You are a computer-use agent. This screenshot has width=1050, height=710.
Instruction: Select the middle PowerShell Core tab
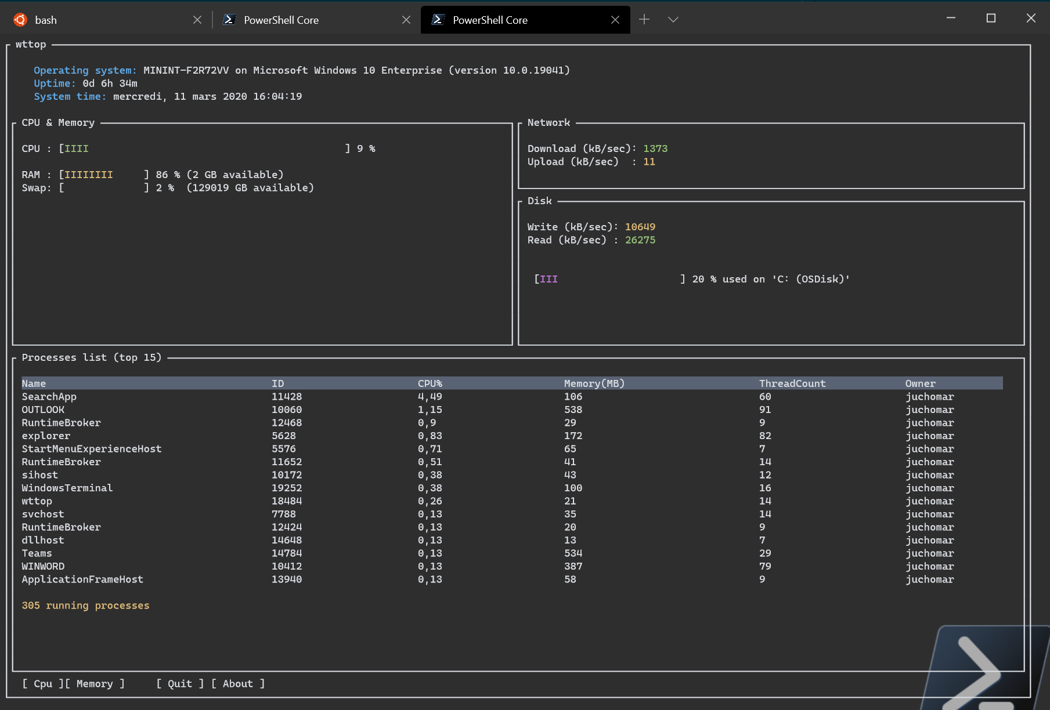pyautogui.click(x=316, y=20)
